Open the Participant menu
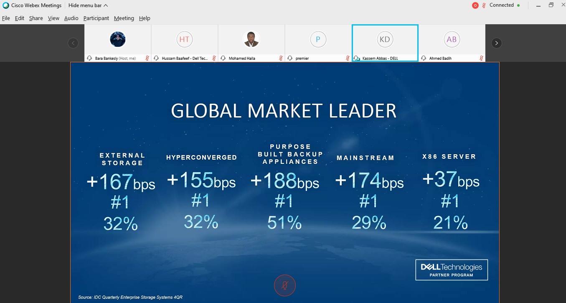This screenshot has height=303, width=566. (96, 18)
